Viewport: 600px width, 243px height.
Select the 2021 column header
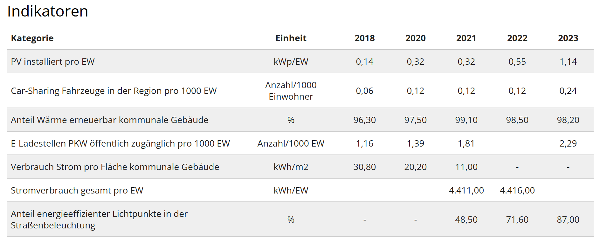coord(466,38)
